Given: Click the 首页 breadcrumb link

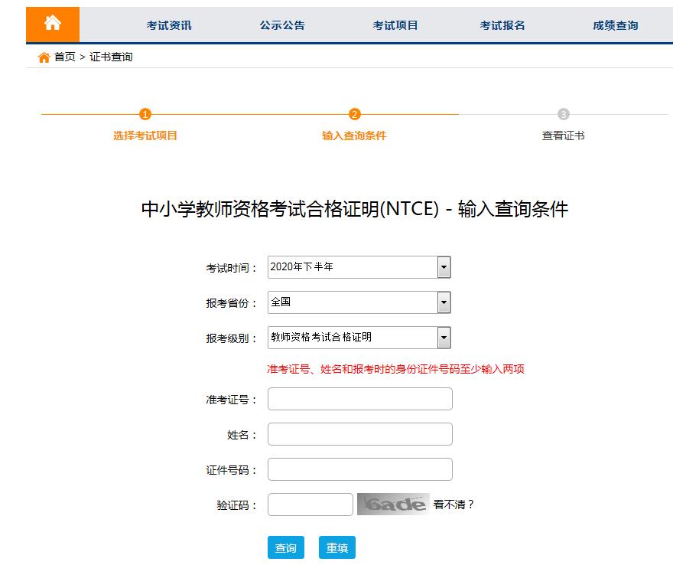Looking at the screenshot, I should tap(63, 55).
